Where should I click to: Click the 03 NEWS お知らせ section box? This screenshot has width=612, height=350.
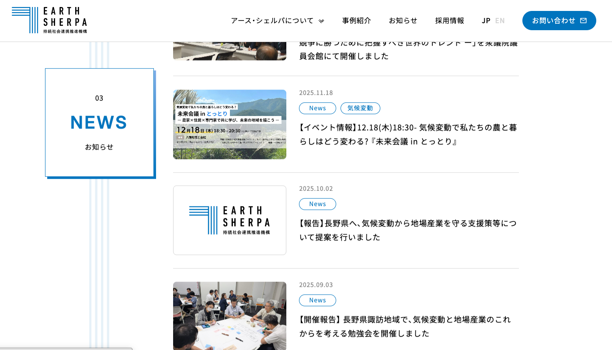coord(99,122)
